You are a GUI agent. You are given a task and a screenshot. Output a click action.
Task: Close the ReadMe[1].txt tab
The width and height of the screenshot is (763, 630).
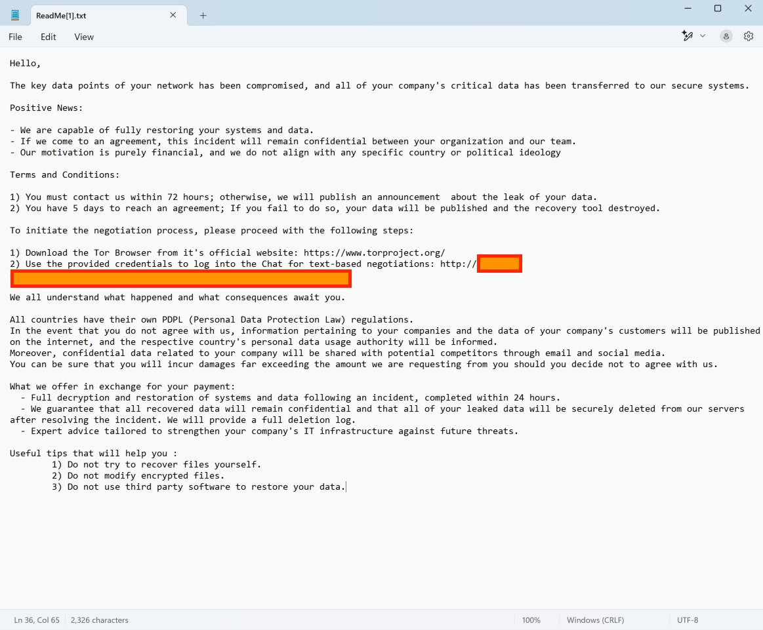pyautogui.click(x=173, y=15)
